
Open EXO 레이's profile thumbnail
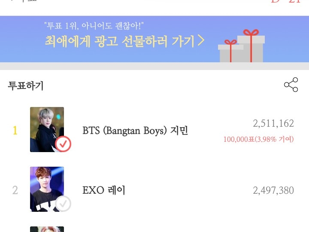coord(47,189)
